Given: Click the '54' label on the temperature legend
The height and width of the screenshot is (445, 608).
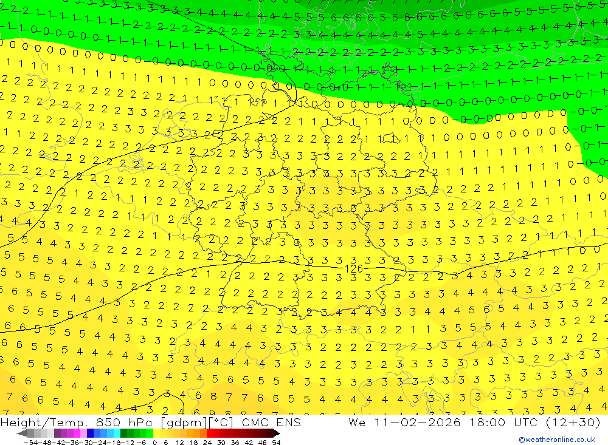Looking at the screenshot, I should (276, 443).
